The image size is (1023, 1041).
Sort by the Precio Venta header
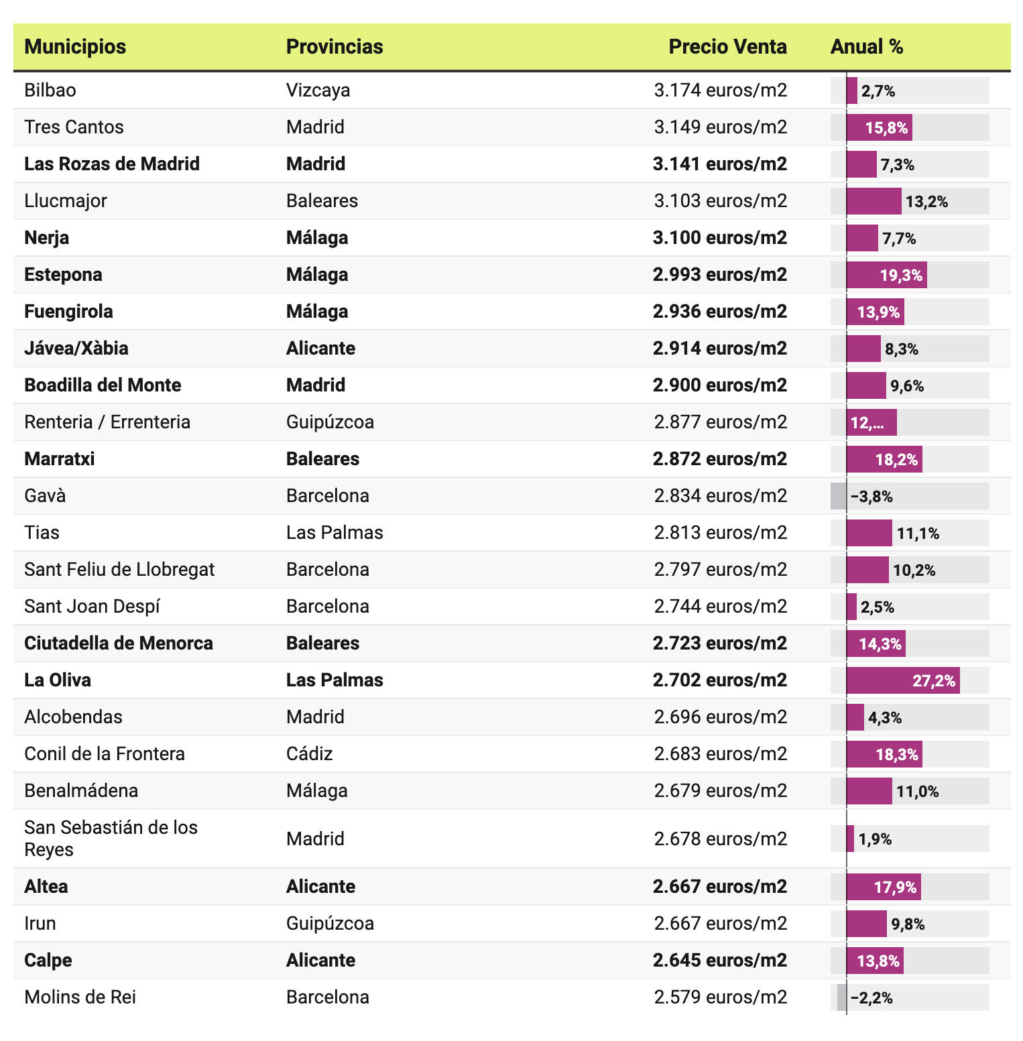click(x=727, y=47)
